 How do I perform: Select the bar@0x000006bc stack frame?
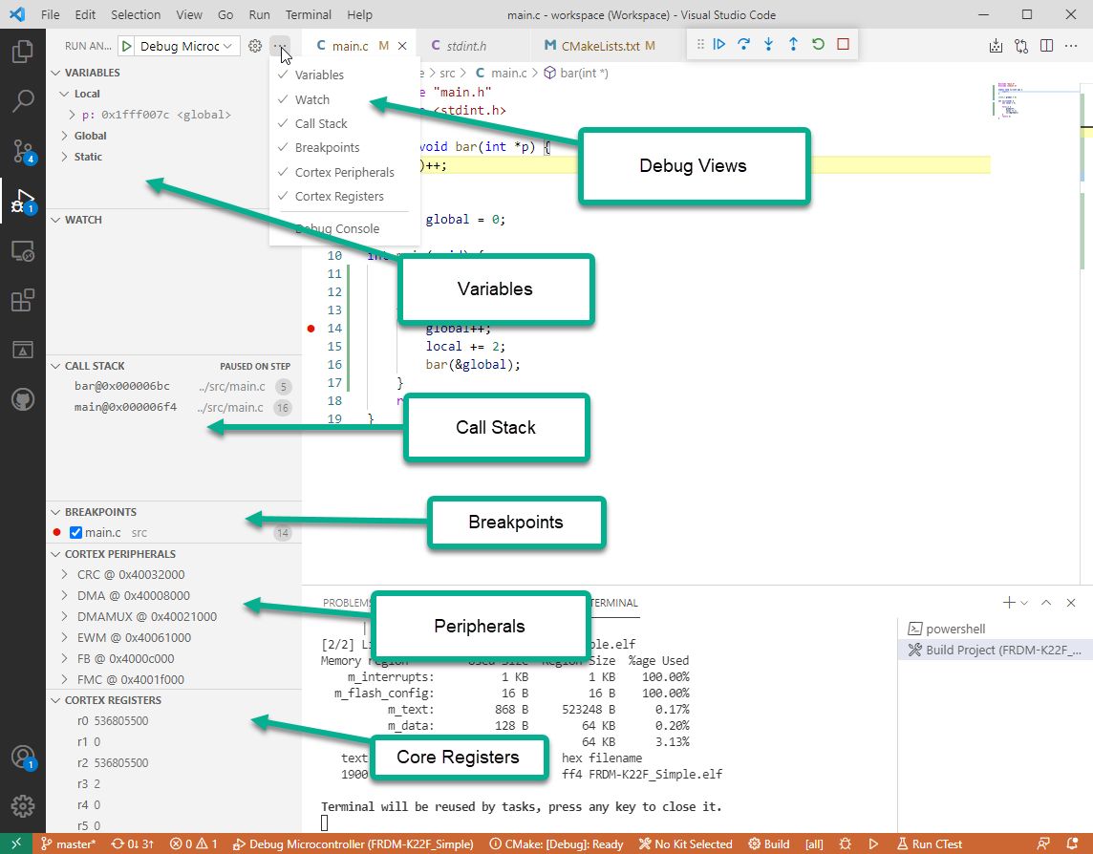174,386
